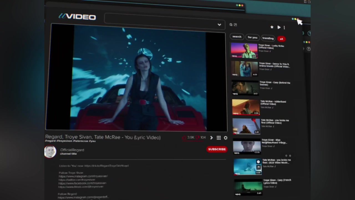This screenshot has width=355, height=200.
Task: Open 'Troye Sivan - Easy (Behind the Scenes)' thumbnail
Action: click(245, 88)
